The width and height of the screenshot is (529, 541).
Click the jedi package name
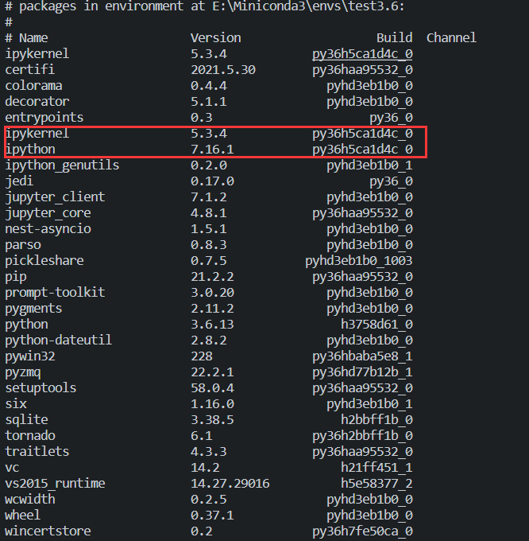[x=19, y=181]
